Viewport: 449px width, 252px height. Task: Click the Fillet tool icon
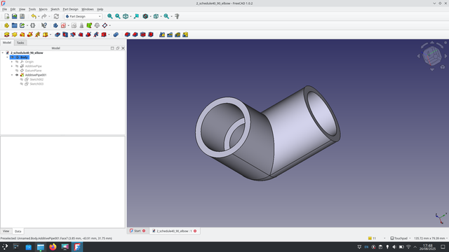[x=128, y=34]
